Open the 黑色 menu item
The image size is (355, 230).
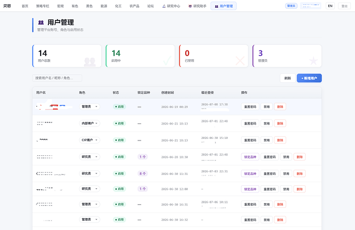tap(89, 6)
